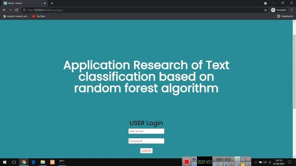This screenshot has height=166, width=296.
Task: Close the Kevin : Home tab
Action: [x=45, y=3]
